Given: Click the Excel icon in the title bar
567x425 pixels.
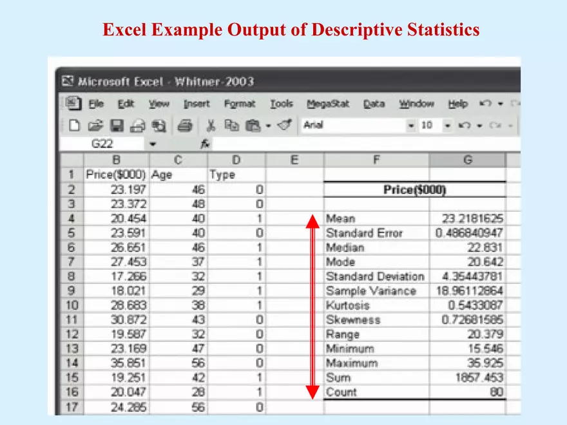Looking at the screenshot, I should [68, 81].
